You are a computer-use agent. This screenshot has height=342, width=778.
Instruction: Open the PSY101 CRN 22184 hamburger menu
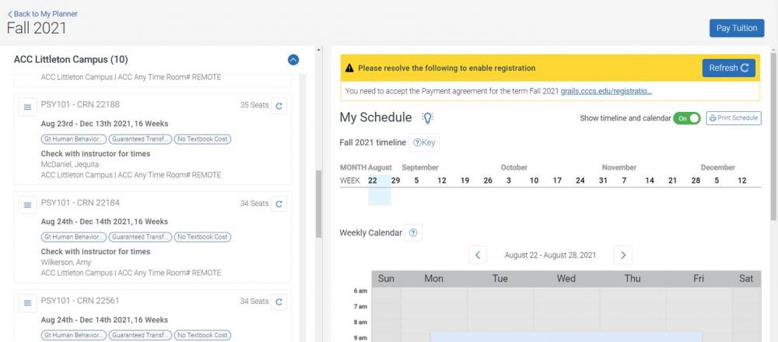(x=28, y=204)
